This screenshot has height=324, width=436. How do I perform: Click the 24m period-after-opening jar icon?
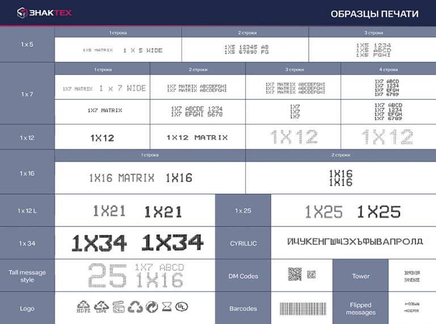(119, 307)
